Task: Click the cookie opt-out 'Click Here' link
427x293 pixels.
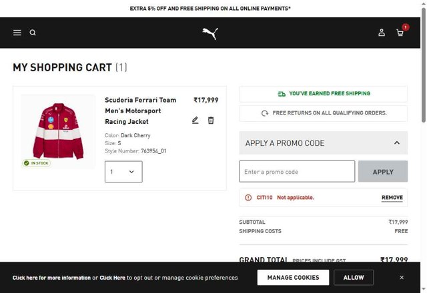Action: click(113, 278)
